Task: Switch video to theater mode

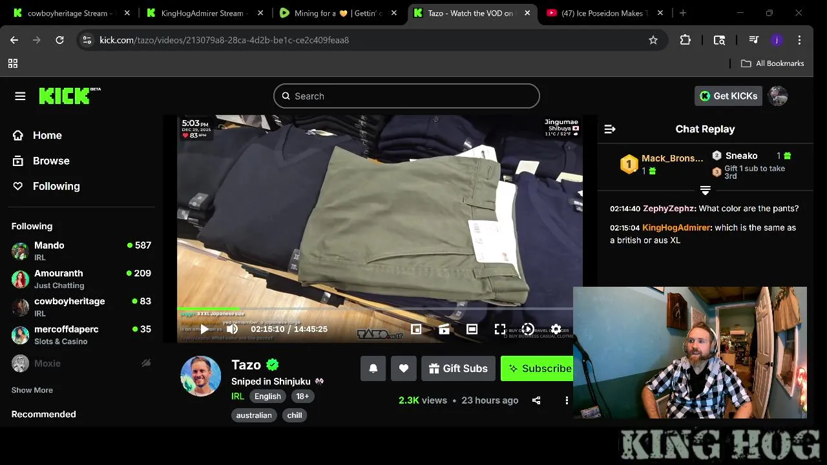Action: tap(472, 329)
